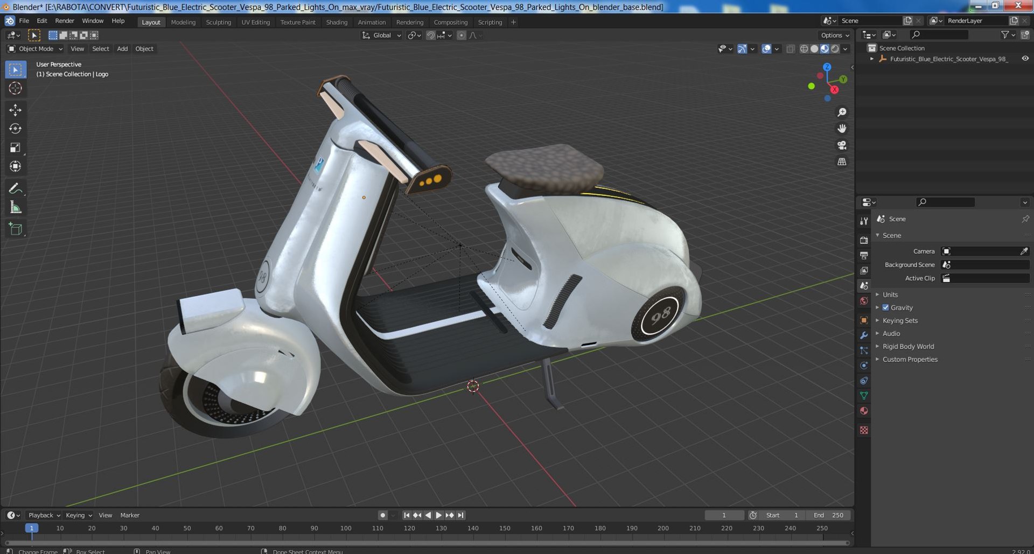
Task: Open the Add menu in the viewport
Action: [122, 49]
